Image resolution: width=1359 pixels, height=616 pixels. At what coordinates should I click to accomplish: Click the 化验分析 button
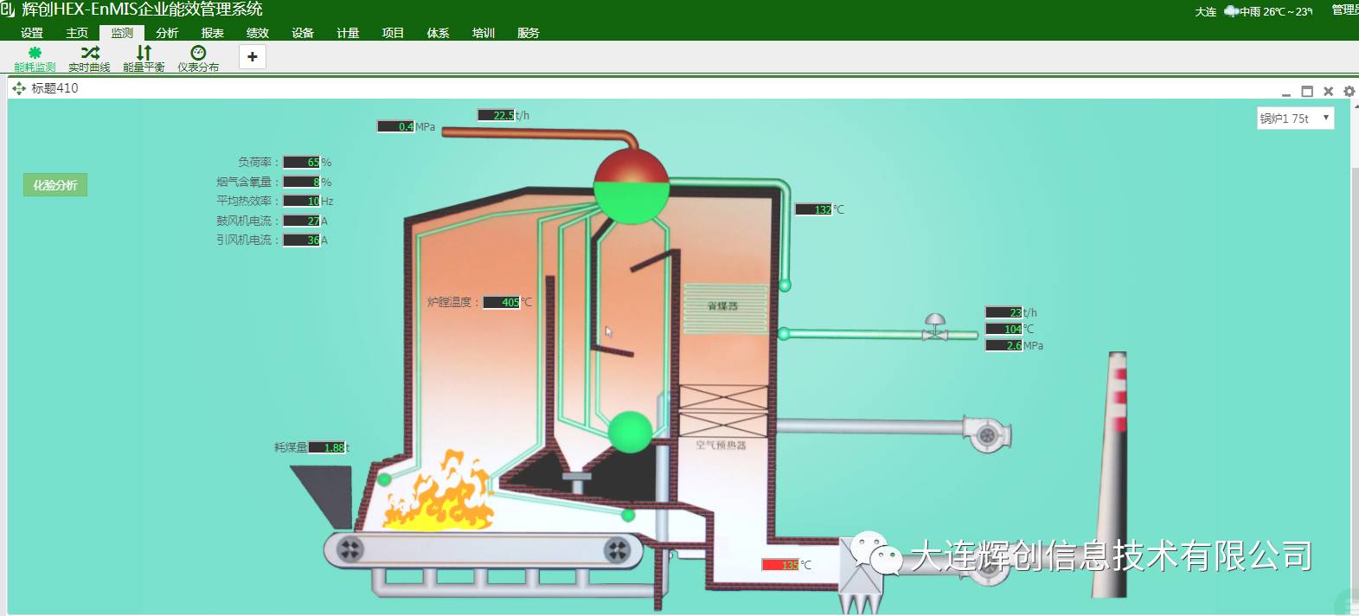click(55, 185)
